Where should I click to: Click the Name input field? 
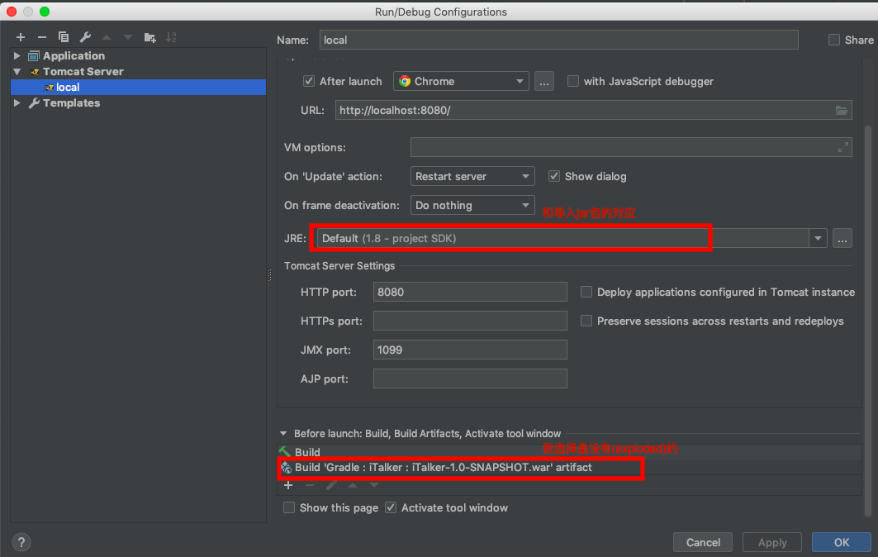pyautogui.click(x=559, y=40)
